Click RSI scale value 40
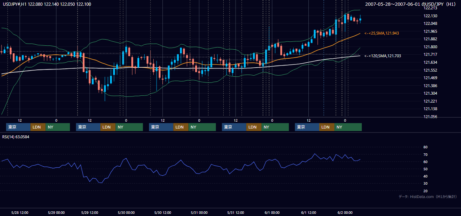Image resolution: width=461 pixels, height=216 pixels. (425, 176)
